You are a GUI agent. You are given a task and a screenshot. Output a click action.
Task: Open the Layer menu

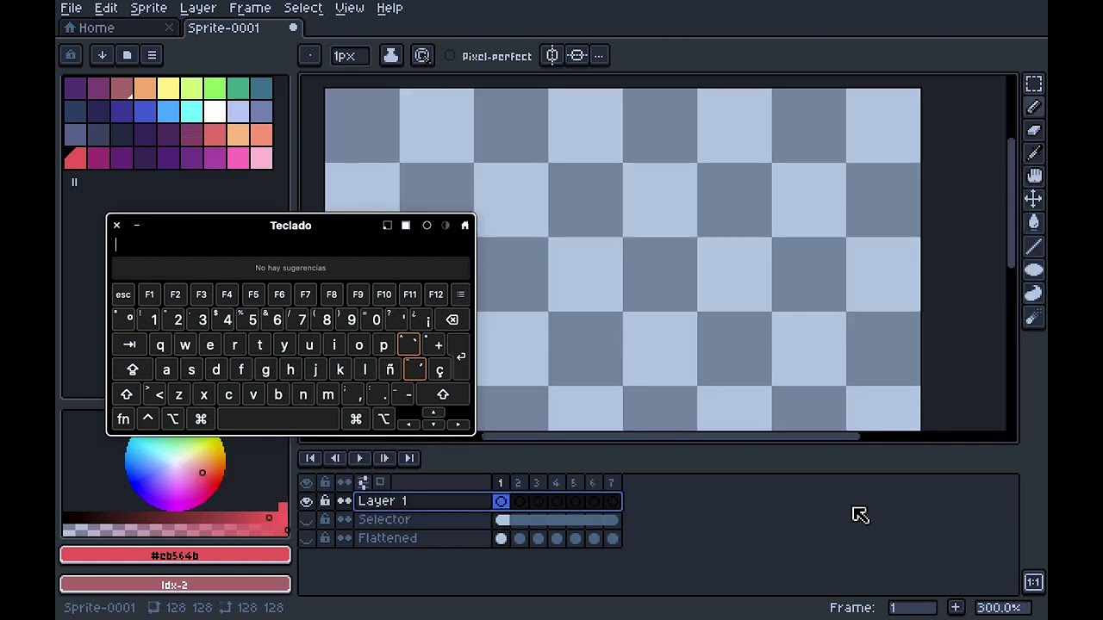198,8
